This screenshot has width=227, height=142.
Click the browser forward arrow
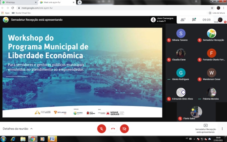tap(8, 8)
